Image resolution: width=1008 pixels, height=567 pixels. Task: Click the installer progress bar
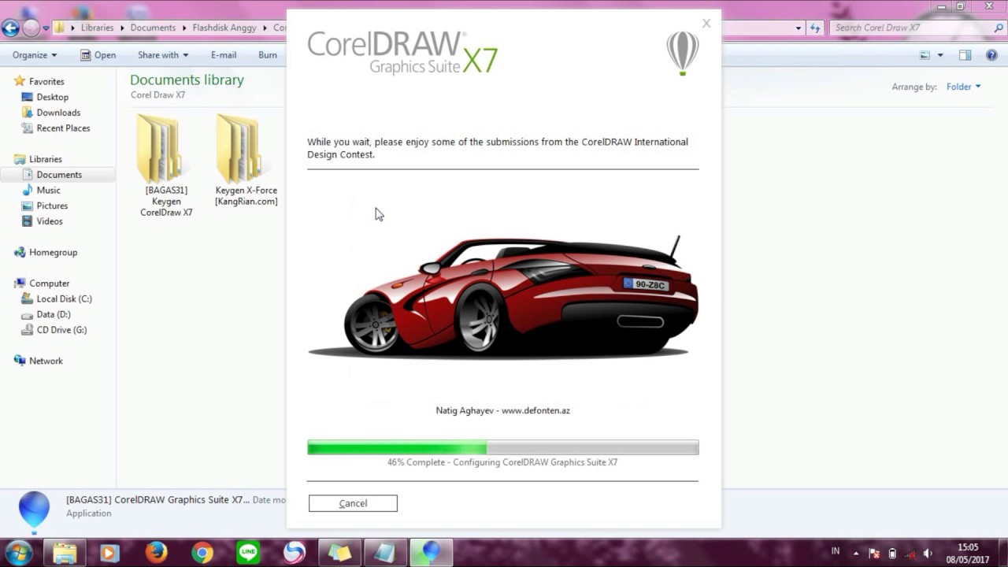502,447
